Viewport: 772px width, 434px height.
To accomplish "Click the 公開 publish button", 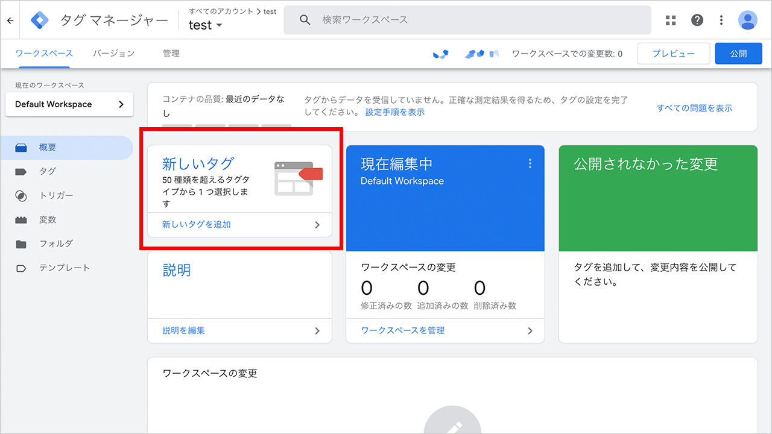I will 738,53.
